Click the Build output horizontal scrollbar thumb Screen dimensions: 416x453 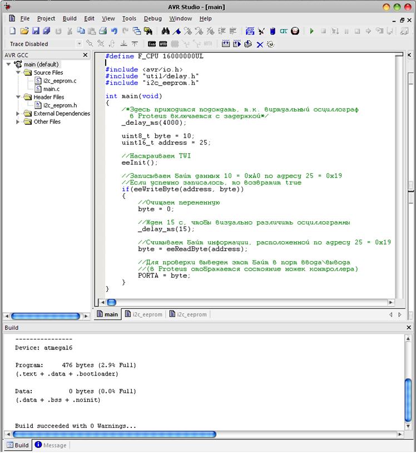click(115, 434)
